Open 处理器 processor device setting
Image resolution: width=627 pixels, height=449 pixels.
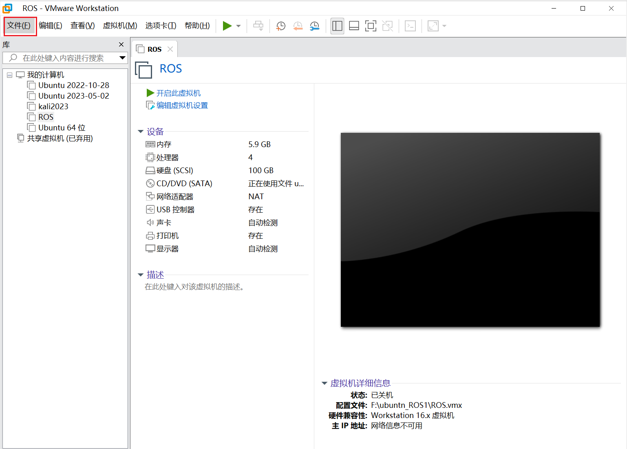tap(168, 157)
